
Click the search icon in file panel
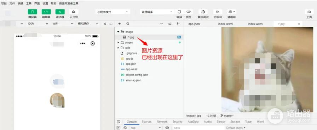(x=128, y=24)
